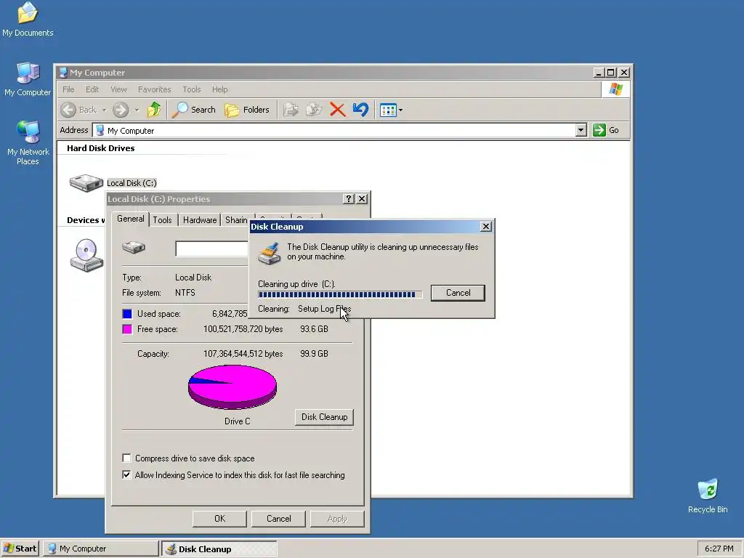Click the Start button
The image size is (744, 558).
pos(20,549)
